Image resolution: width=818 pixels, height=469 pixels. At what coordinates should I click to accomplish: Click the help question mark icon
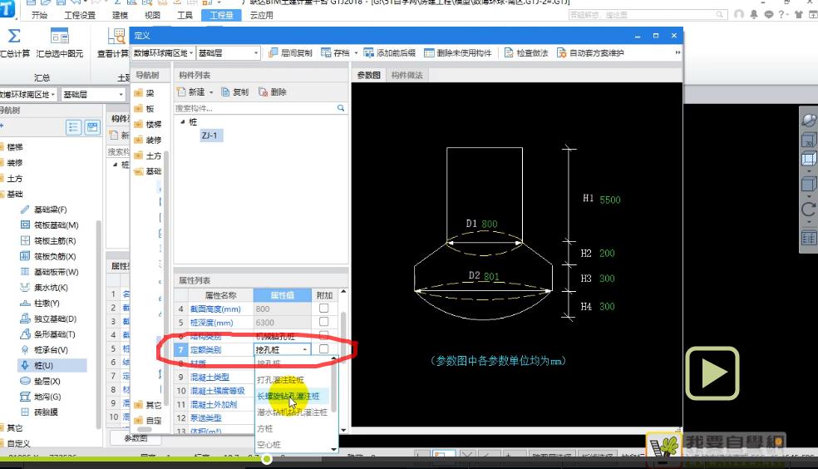782,14
